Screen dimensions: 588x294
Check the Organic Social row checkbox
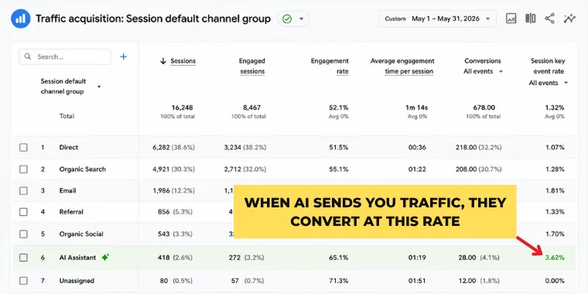coord(23,234)
